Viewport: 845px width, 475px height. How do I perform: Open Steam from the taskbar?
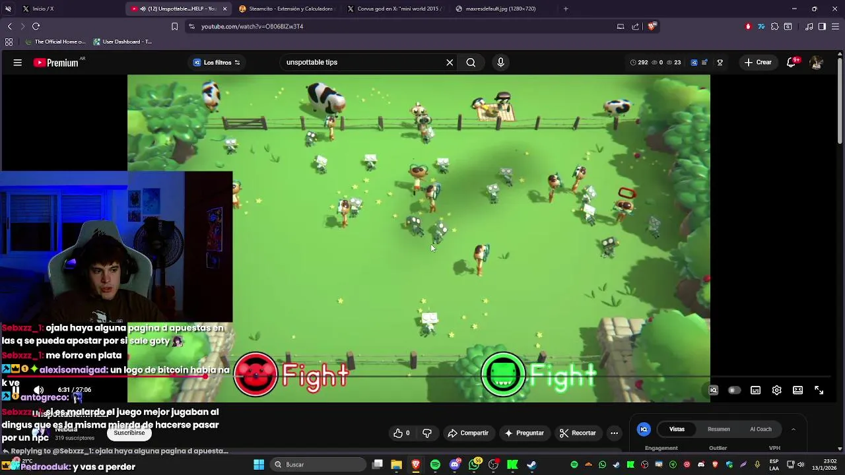[531, 464]
